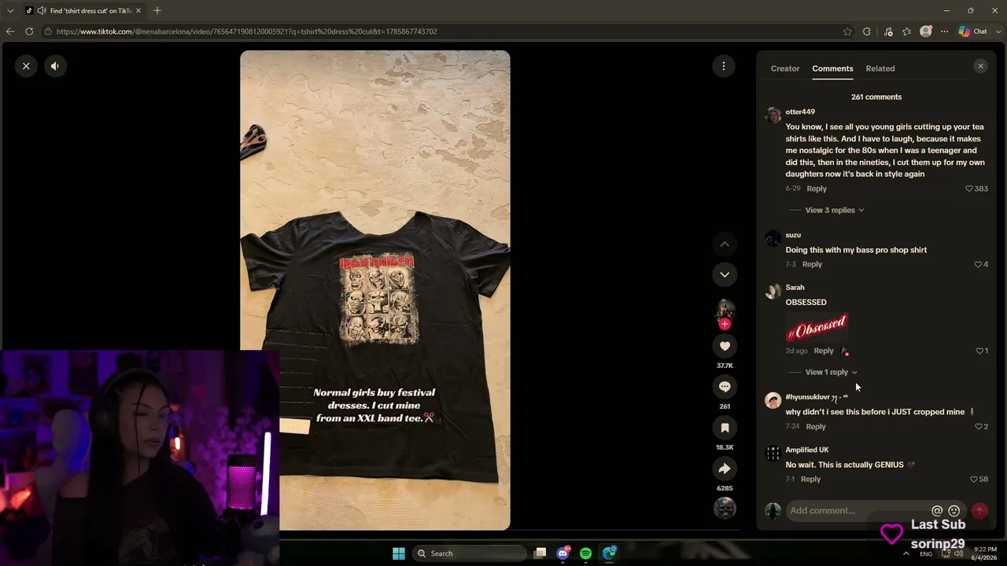Open the system volume control
The width and height of the screenshot is (1007, 566).
958,553
